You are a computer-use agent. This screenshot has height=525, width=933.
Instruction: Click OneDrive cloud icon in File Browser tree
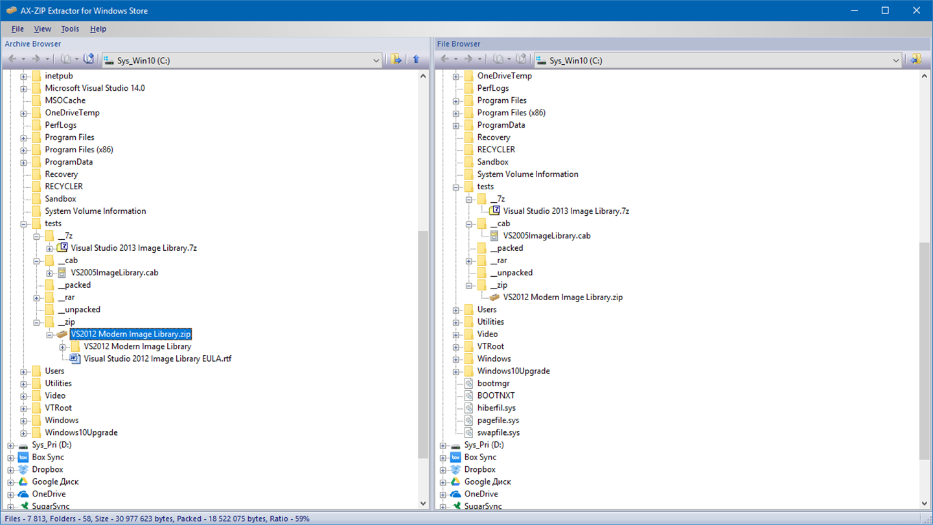[455, 494]
